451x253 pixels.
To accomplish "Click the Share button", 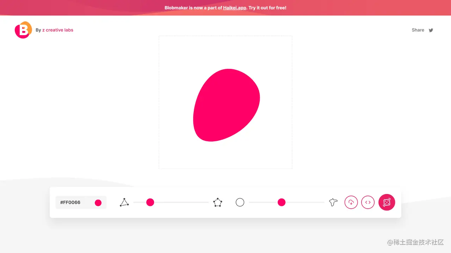I will 418,30.
